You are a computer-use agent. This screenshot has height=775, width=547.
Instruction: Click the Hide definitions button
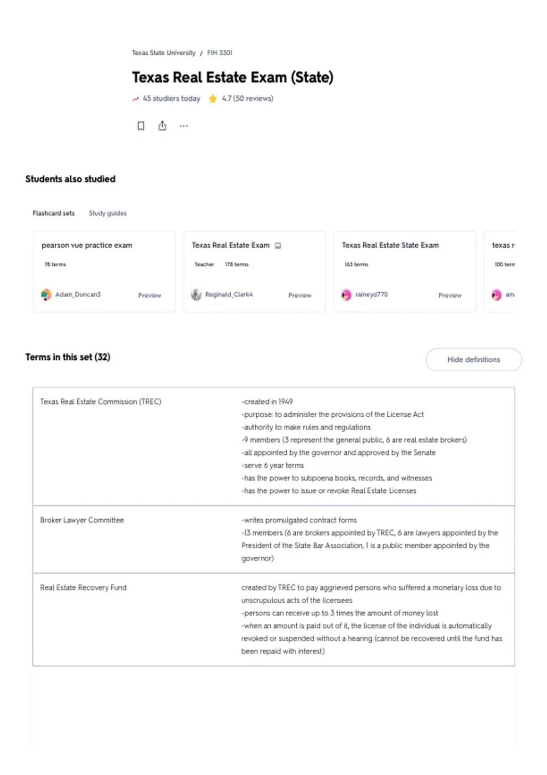[x=474, y=360]
